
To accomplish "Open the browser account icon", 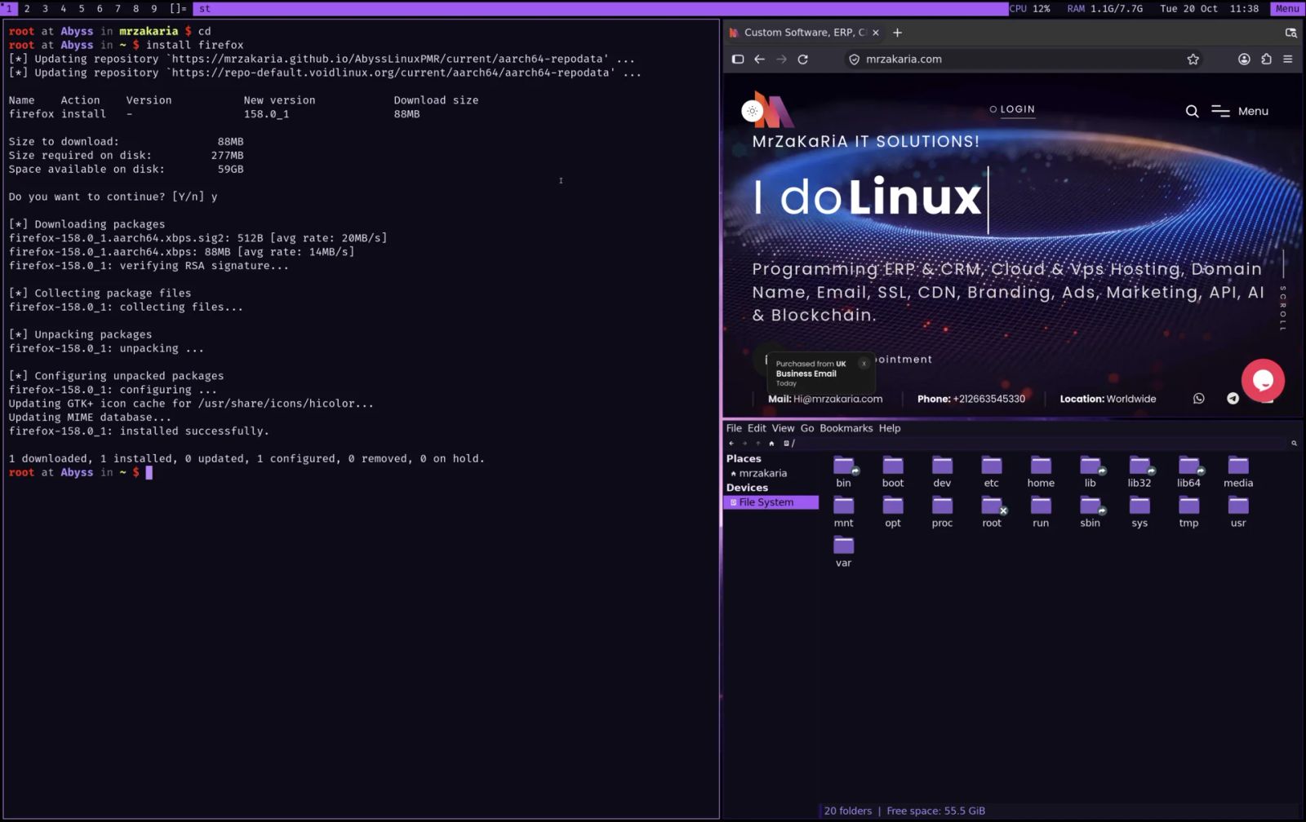I will tap(1244, 59).
